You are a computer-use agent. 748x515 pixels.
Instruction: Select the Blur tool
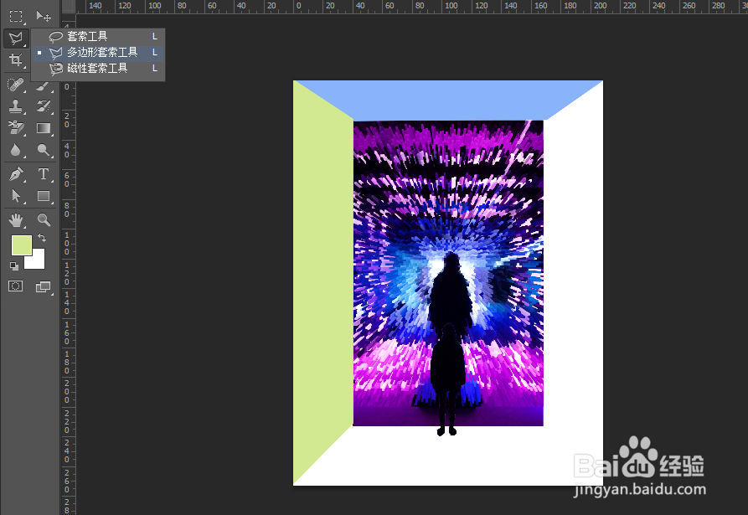(16, 150)
